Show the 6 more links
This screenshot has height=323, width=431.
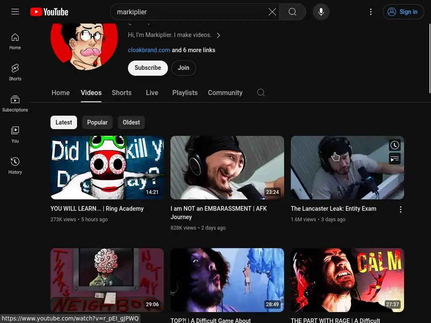[x=194, y=50]
